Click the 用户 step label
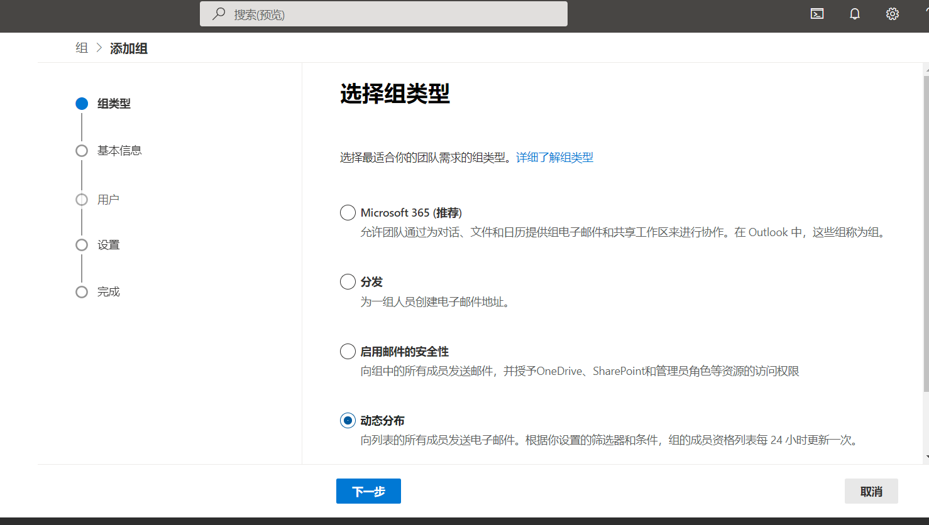Viewport: 929px width, 525px height. pos(108,200)
